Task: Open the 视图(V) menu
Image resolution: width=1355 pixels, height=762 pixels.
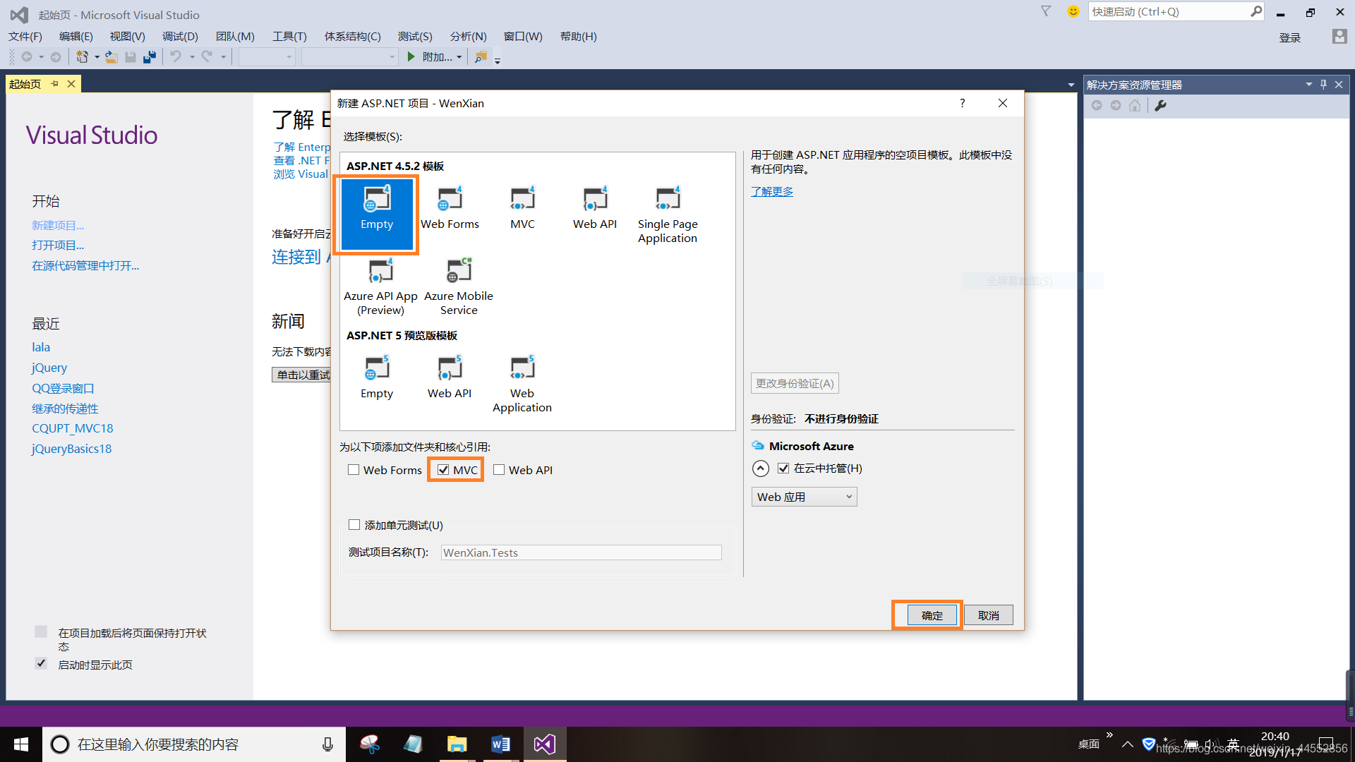Action: click(127, 36)
